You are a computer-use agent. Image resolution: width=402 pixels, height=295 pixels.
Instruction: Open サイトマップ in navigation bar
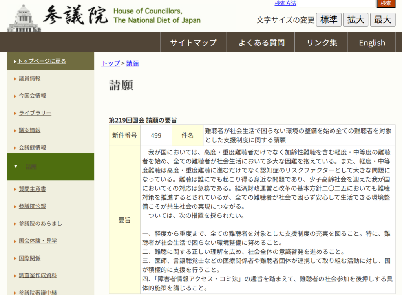click(193, 43)
